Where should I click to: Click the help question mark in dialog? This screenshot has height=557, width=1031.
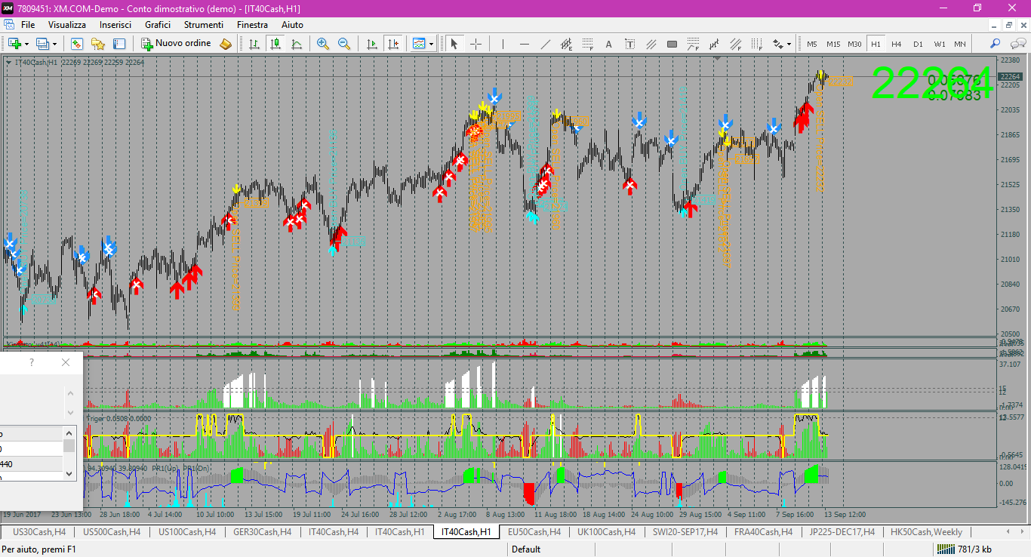(31, 362)
